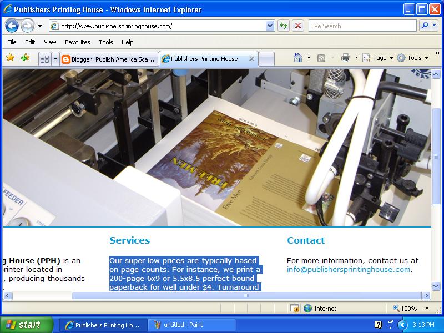Open Quick Tabs view
This screenshot has height=333, width=444.
click(45, 57)
